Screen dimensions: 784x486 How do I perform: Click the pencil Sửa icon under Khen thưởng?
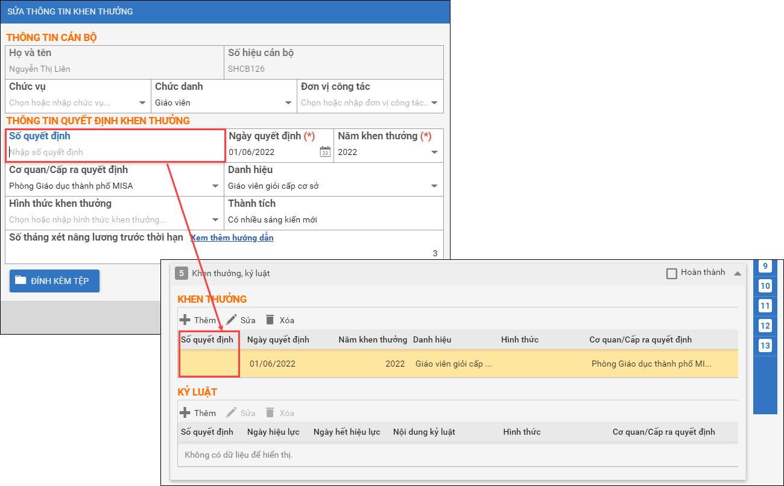point(230,320)
